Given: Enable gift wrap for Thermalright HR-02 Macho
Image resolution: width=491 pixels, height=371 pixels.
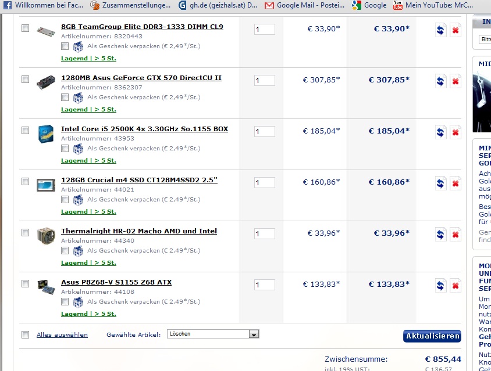Looking at the screenshot, I should point(65,250).
